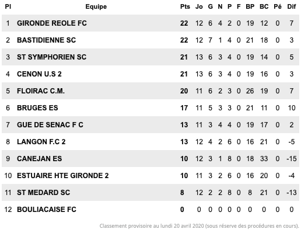Click the ST MEDARD SC team name

pyautogui.click(x=43, y=193)
